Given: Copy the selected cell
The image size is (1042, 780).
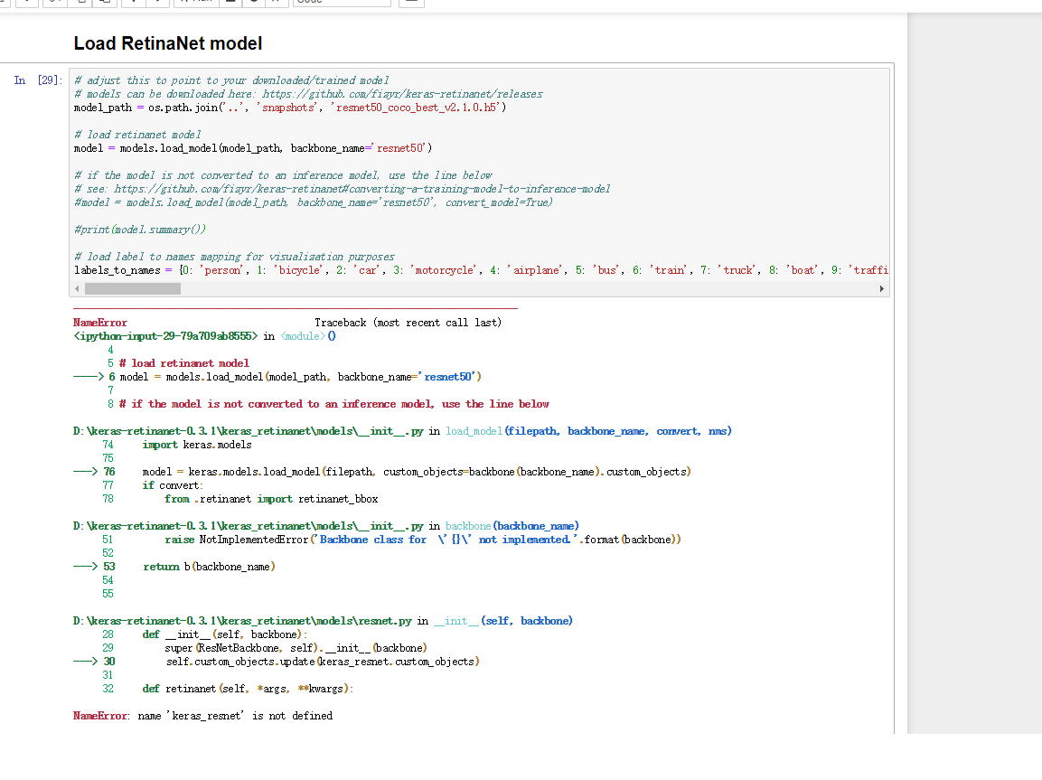Looking at the screenshot, I should 77,5.
